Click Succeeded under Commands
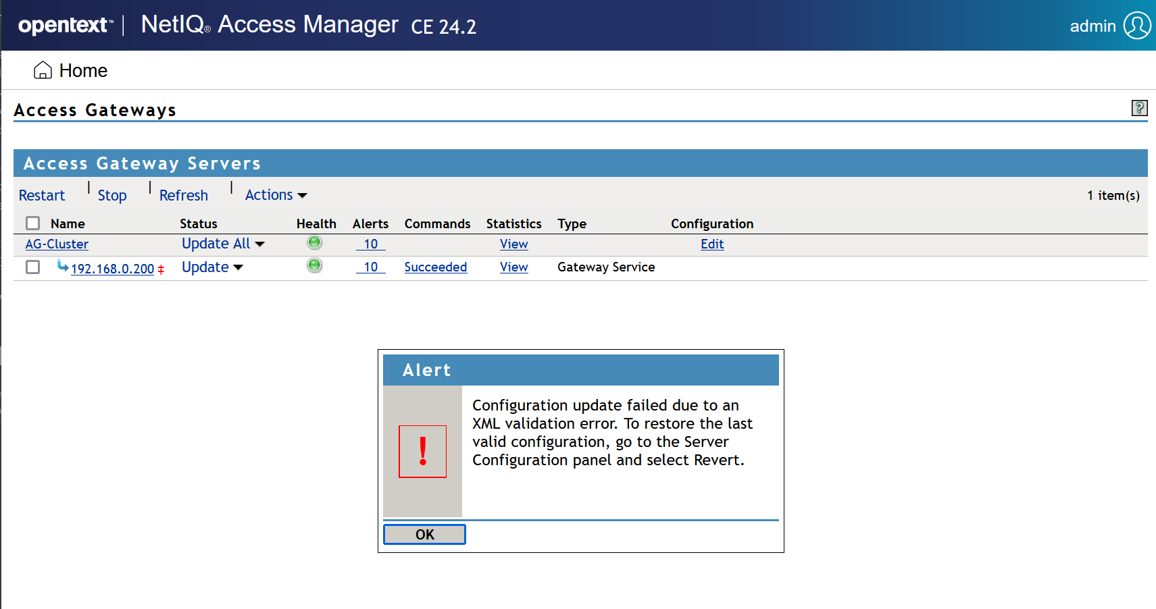 tap(436, 267)
